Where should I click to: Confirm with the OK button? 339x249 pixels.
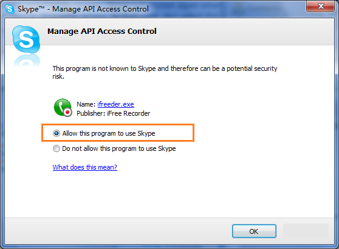tap(254, 231)
